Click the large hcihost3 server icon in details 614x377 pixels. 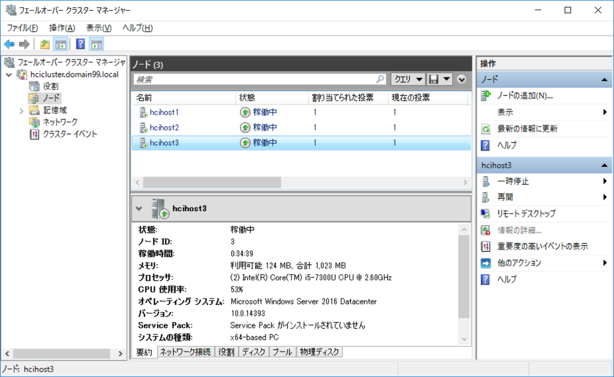click(159, 208)
